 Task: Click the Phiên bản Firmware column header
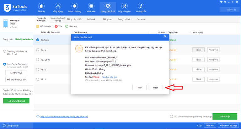click(x=50, y=32)
